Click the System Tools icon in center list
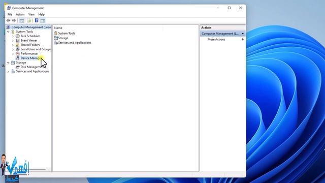The image size is (325, 183). pos(56,33)
